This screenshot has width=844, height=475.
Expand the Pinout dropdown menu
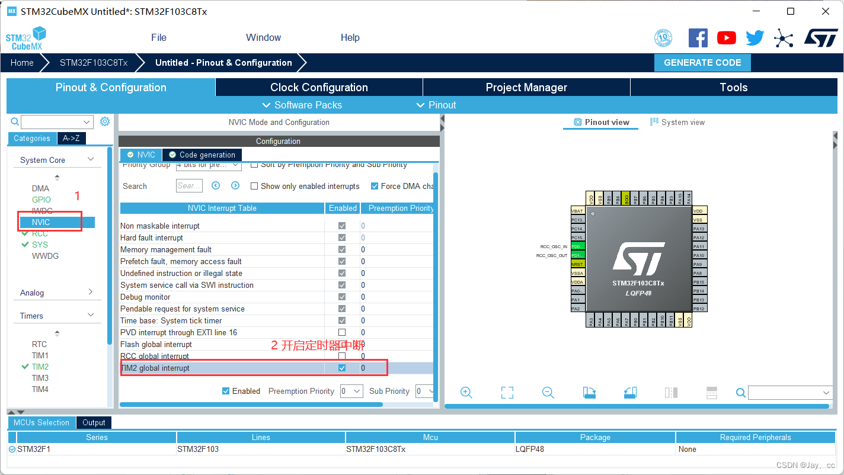tap(436, 105)
